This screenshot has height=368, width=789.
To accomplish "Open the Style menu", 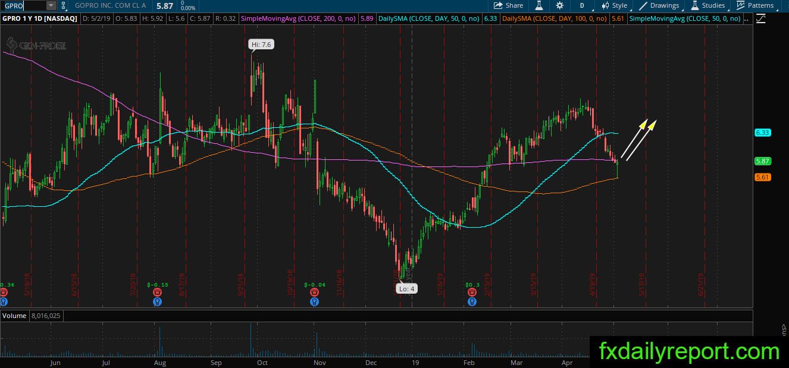I will [x=615, y=5].
